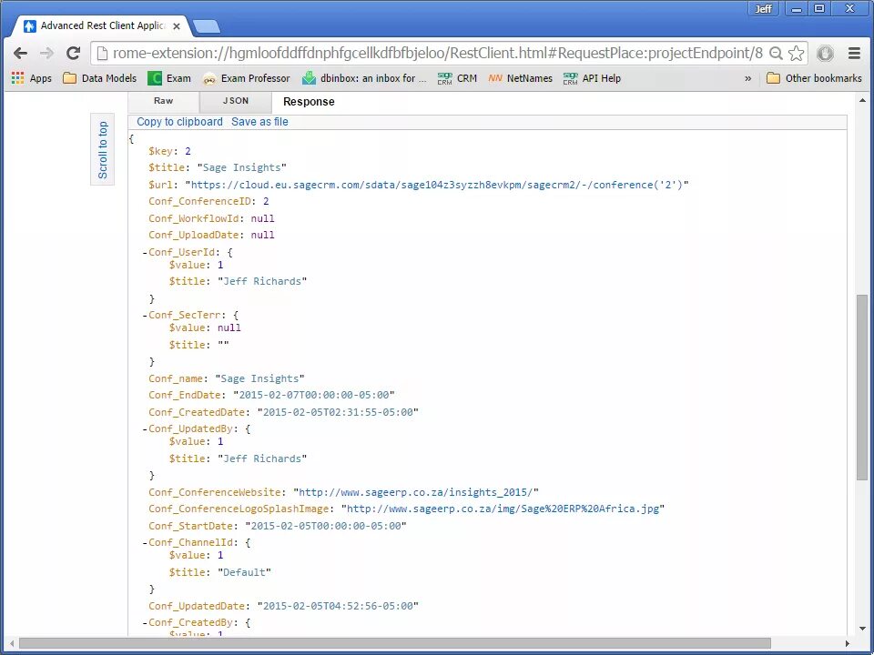Open Sage CRM bookmark
This screenshot has height=655, width=874.
457,78
